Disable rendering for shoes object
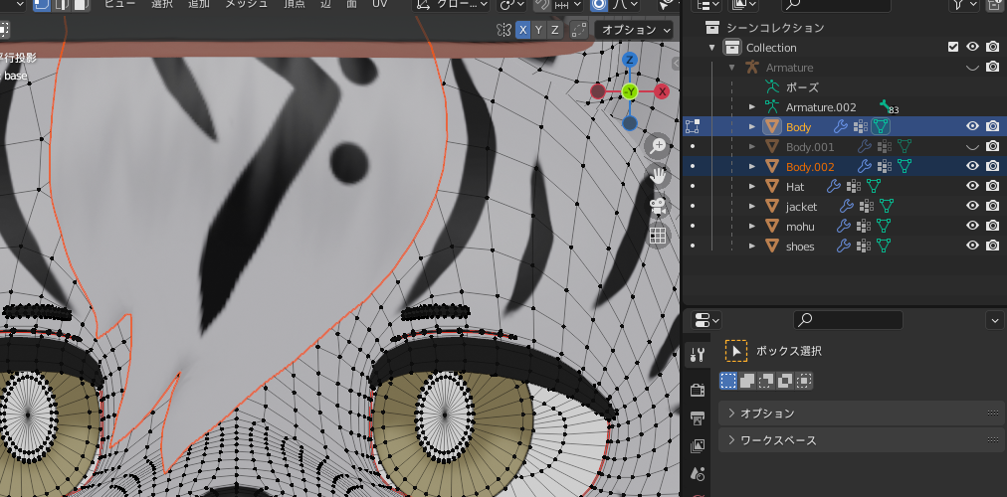The image size is (1007, 497). 993,246
